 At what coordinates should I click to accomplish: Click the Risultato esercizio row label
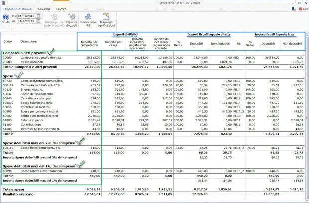18,194
